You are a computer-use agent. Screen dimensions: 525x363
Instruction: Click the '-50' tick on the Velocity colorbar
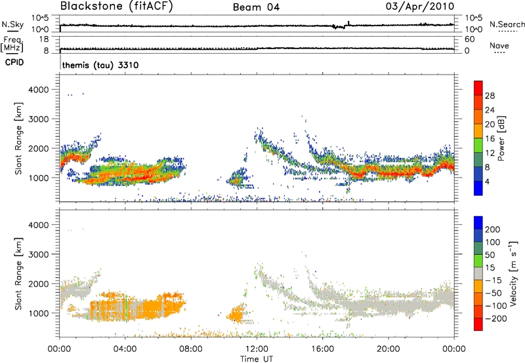coord(493,293)
